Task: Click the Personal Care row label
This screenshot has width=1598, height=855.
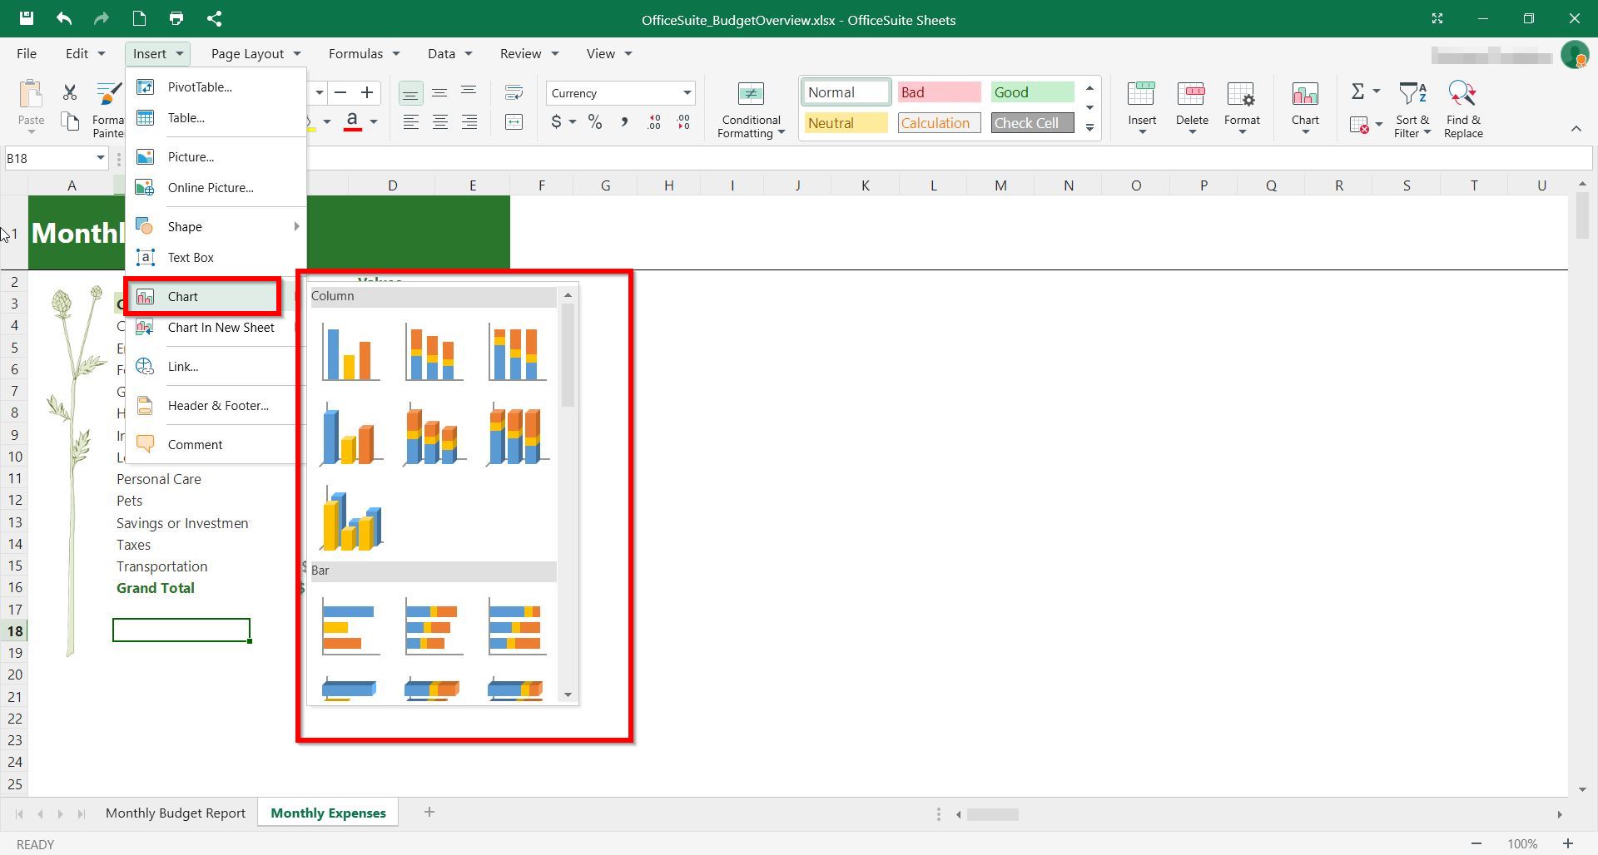Action: 159,479
